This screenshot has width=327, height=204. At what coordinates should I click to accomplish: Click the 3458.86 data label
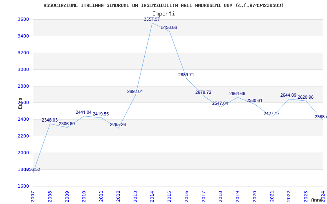click(x=169, y=27)
